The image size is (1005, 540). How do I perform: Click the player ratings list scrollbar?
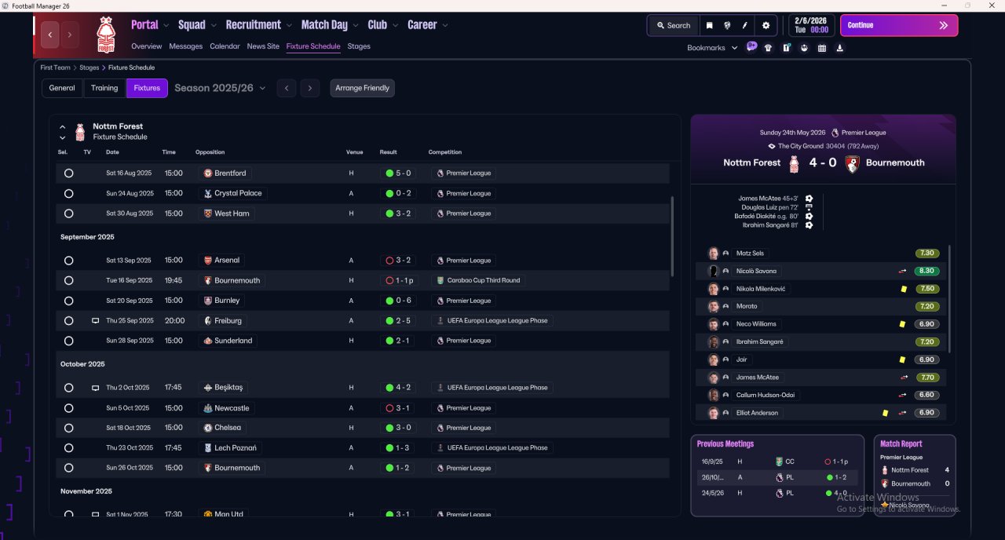(950, 298)
